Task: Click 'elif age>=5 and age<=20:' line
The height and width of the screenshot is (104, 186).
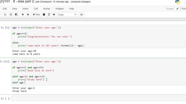Action: (29, 77)
